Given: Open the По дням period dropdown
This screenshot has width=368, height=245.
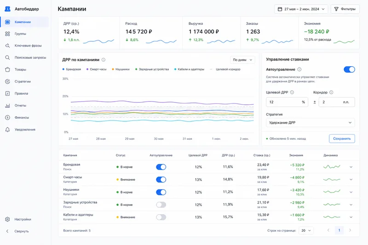Looking at the screenshot, I should [x=242, y=60].
